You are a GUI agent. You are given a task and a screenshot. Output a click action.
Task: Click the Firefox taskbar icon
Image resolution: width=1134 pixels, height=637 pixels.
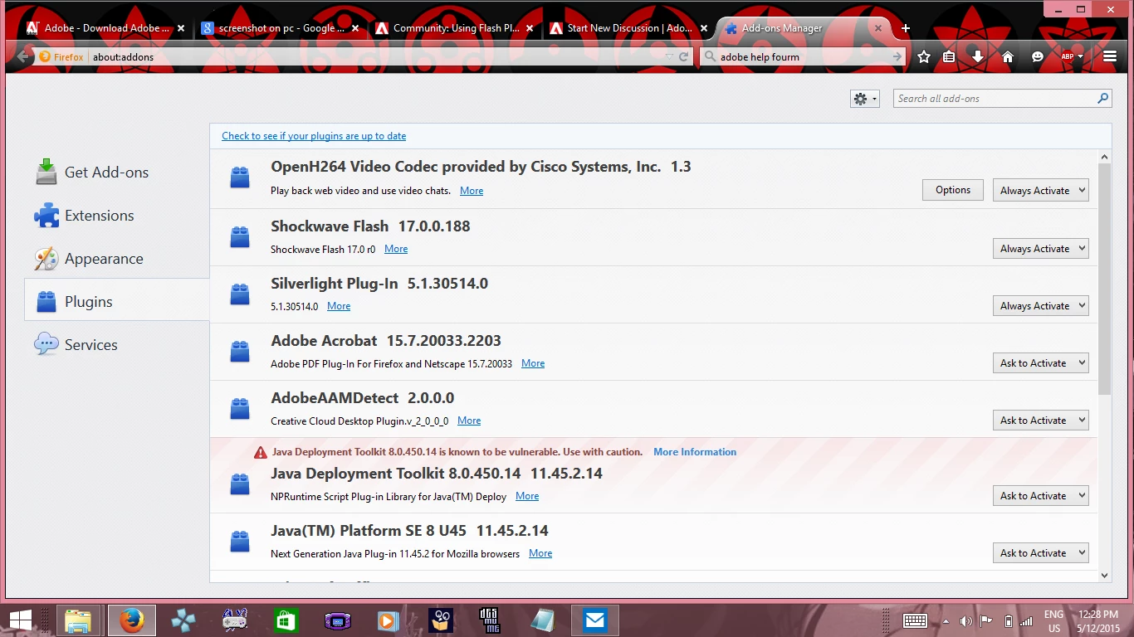(x=131, y=620)
